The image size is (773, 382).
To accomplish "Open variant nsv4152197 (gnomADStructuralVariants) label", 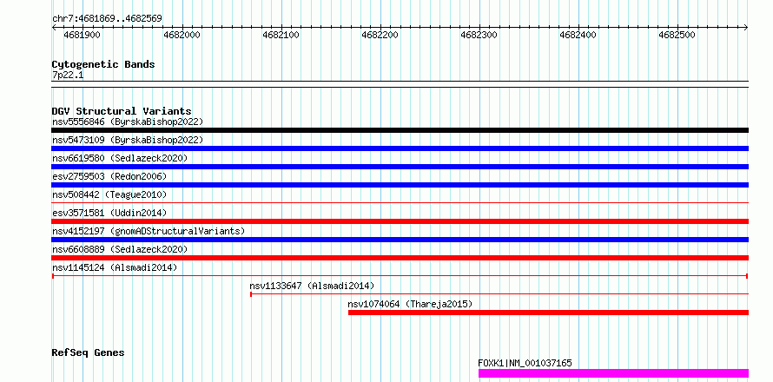I will point(149,231).
